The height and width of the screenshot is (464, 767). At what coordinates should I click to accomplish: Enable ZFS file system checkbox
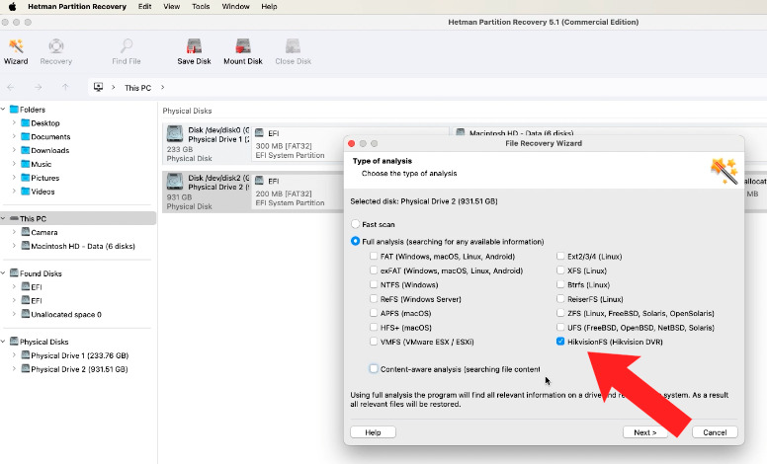(560, 313)
